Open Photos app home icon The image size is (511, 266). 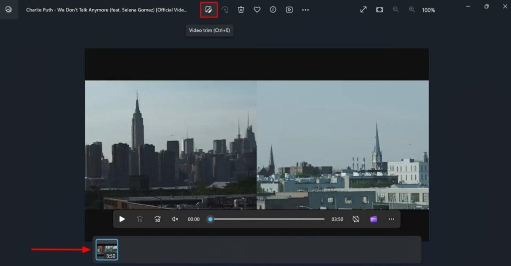8,9
